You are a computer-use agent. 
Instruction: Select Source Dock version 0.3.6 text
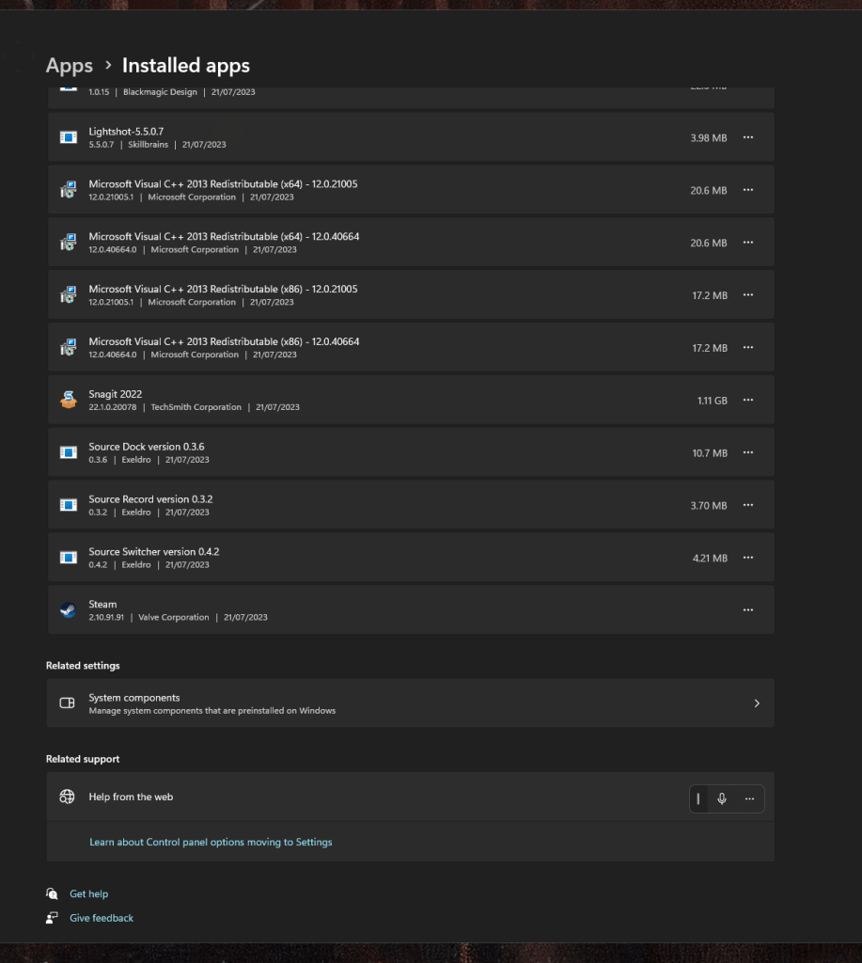pyautogui.click(x=146, y=447)
